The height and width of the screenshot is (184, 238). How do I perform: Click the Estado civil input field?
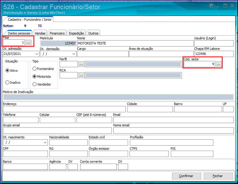click(x=108, y=142)
